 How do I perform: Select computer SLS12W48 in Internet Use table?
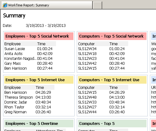coord(87,97)
